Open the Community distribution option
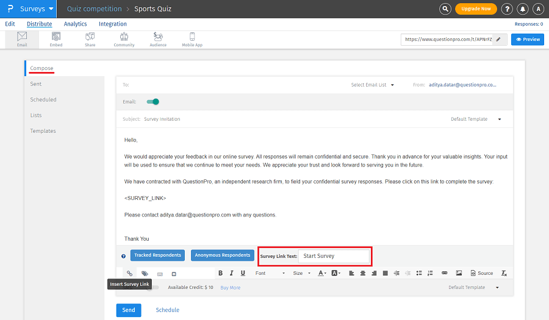 [124, 39]
